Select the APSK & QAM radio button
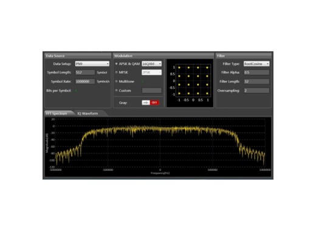Image resolution: width=316 pixels, height=231 pixels. coord(117,64)
